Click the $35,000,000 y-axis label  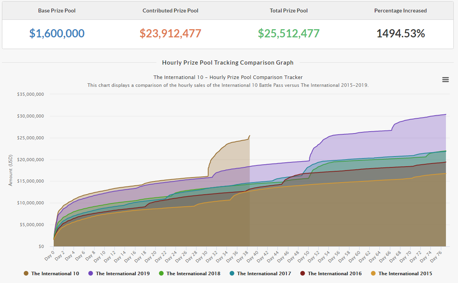click(30, 94)
